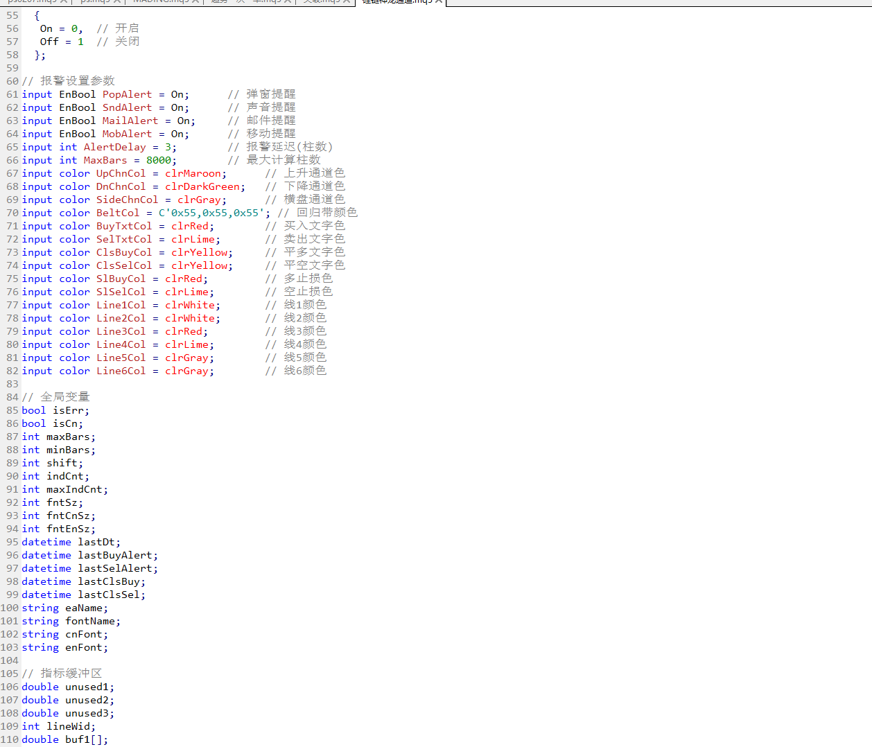872x747 pixels.
Task: Click the comment 报警设置参数
Action: pos(78,81)
